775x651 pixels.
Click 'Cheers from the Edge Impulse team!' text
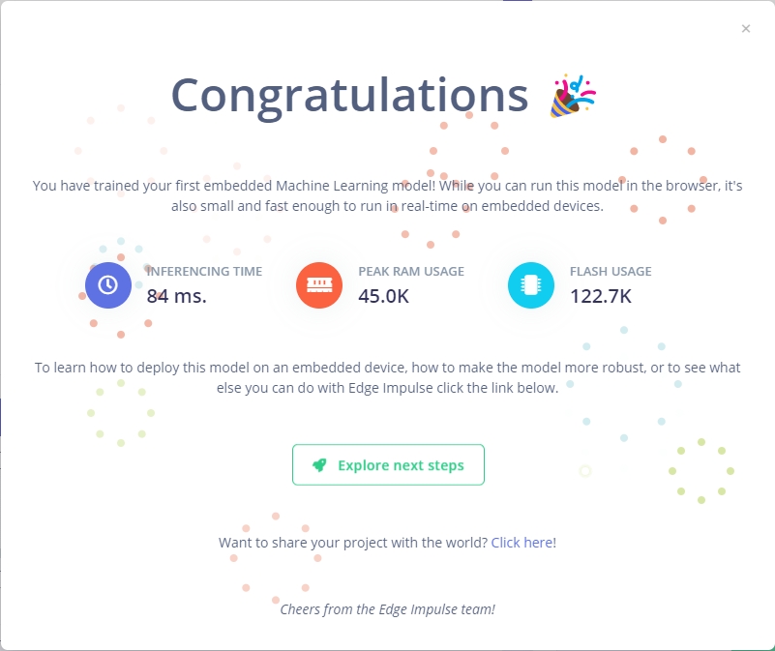pyautogui.click(x=387, y=609)
